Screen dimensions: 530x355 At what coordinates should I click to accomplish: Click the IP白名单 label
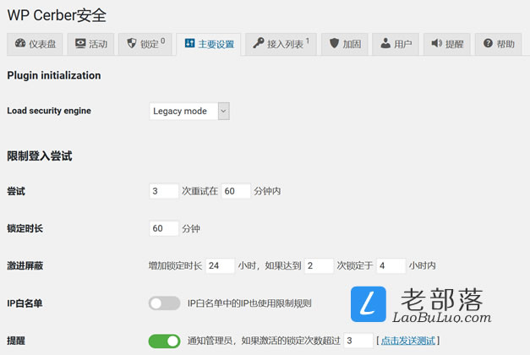click(x=25, y=303)
